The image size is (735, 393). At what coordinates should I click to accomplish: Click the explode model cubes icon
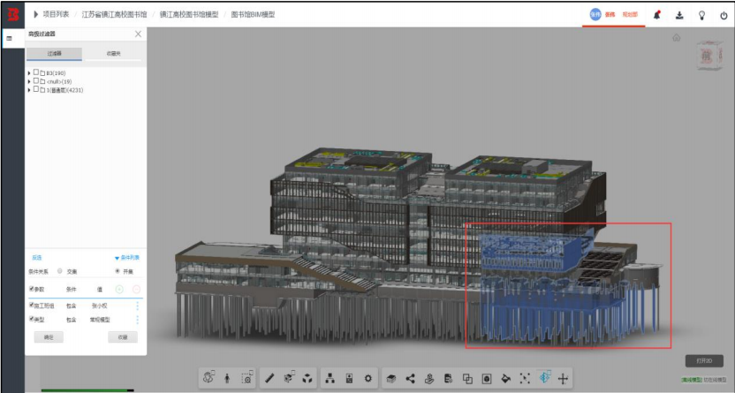307,378
